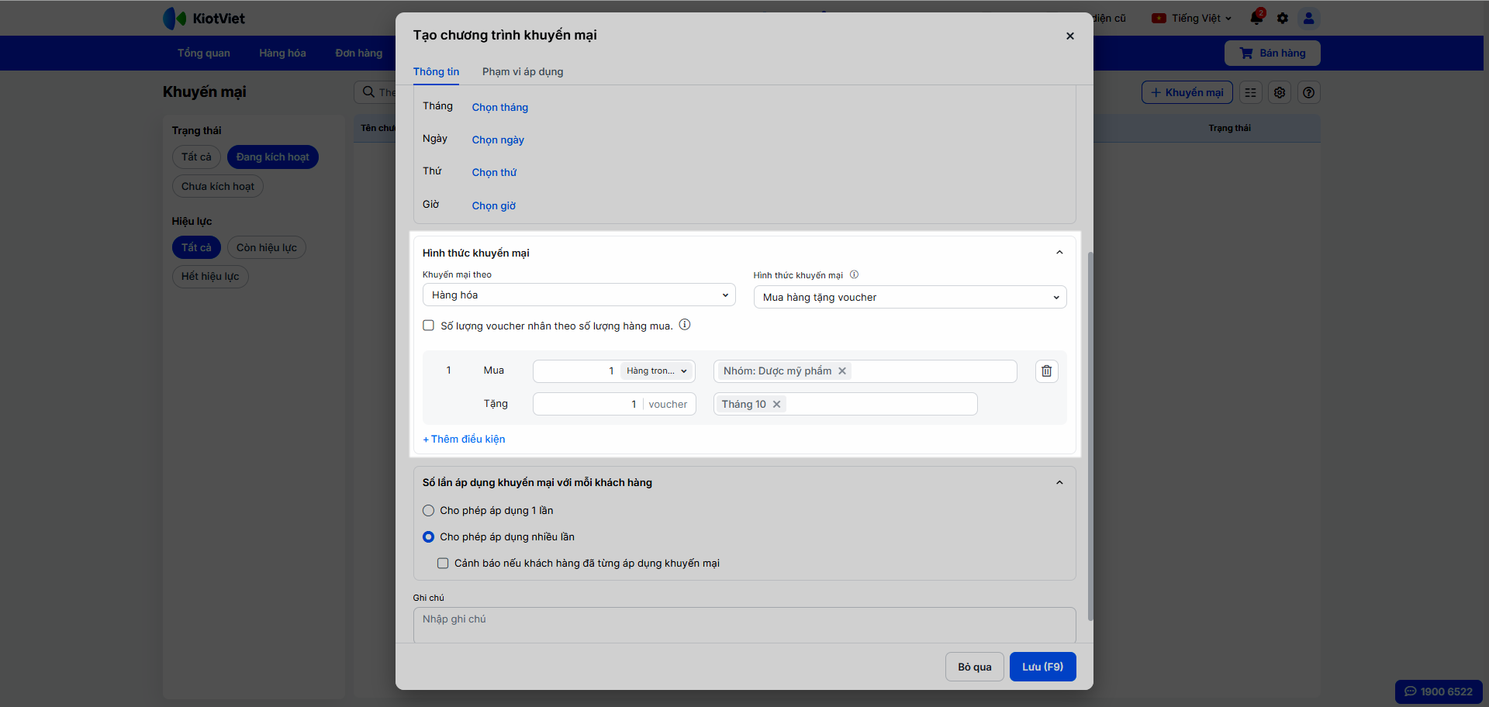This screenshot has width=1489, height=707.
Task: Open the notification bell
Action: tap(1256, 18)
